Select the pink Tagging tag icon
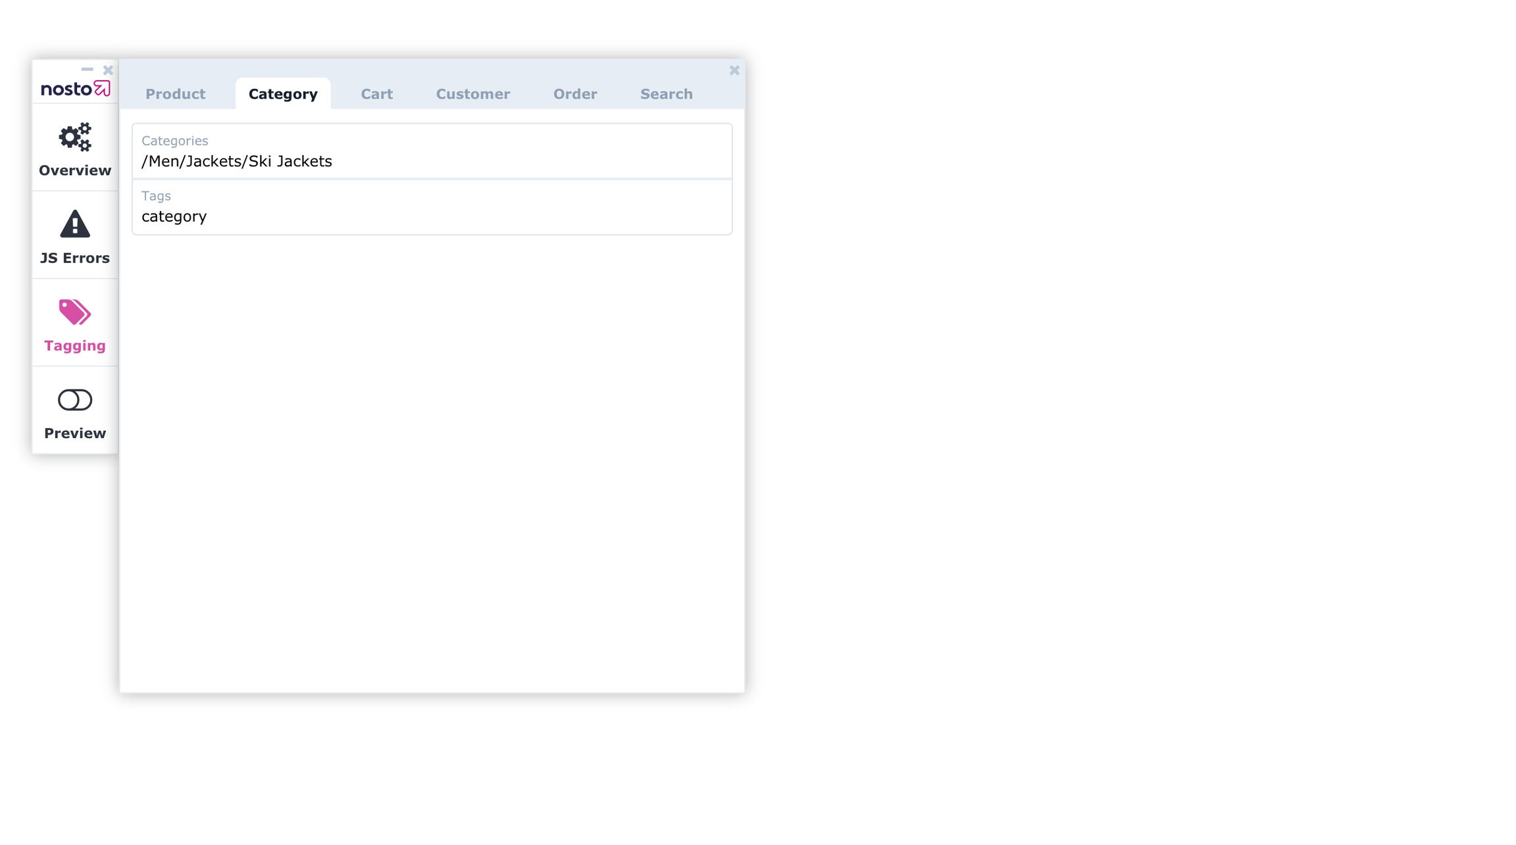 pos(75,312)
